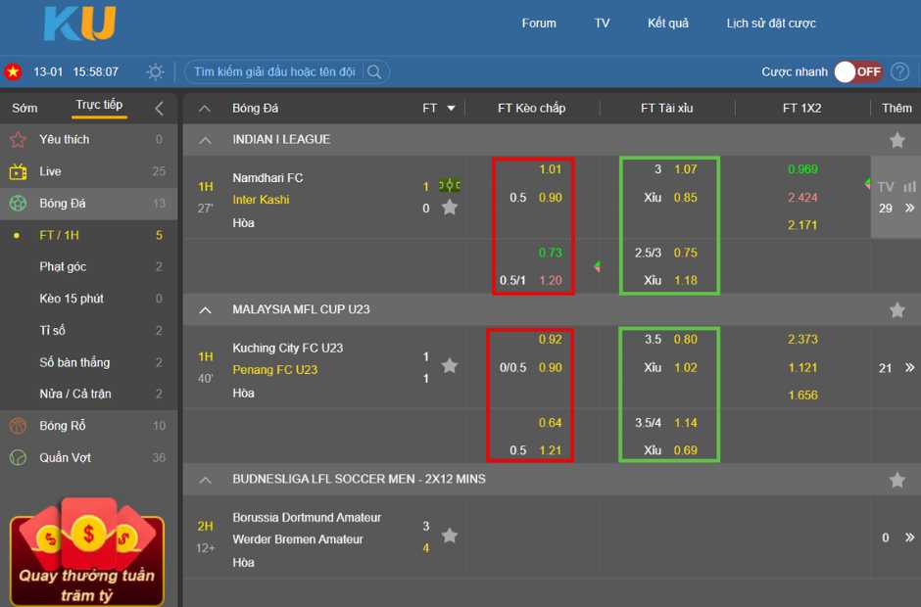Click the Bóng Rổ basketball icon

19,426
